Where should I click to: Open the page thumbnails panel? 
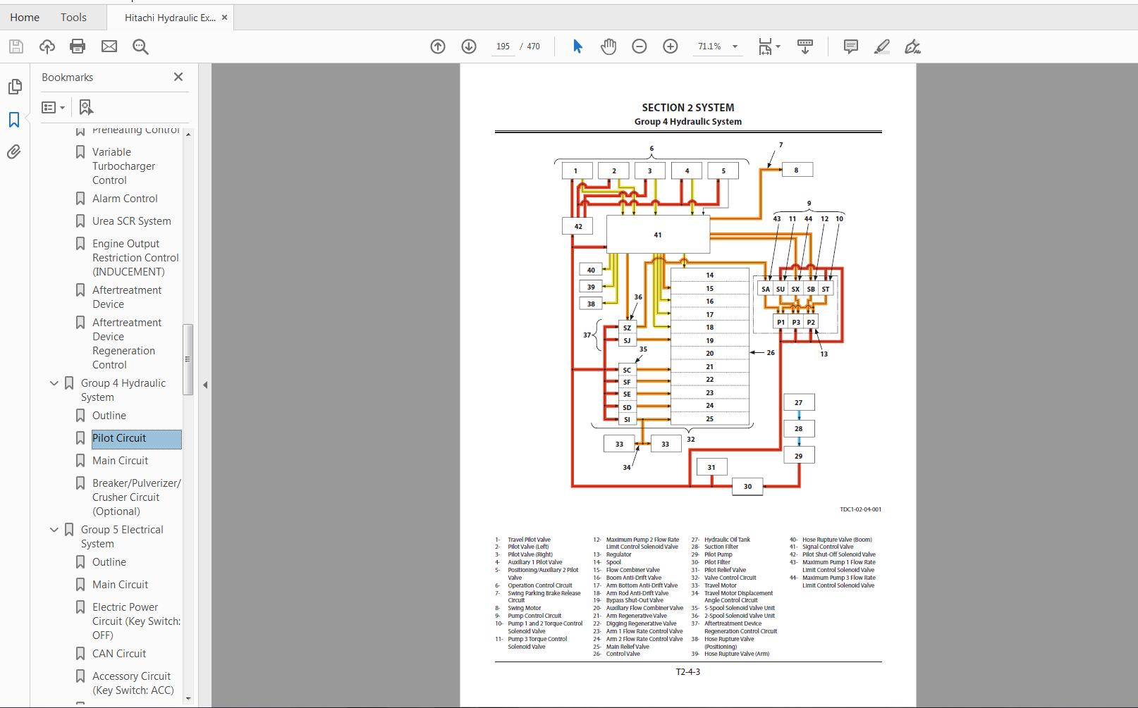(x=14, y=86)
